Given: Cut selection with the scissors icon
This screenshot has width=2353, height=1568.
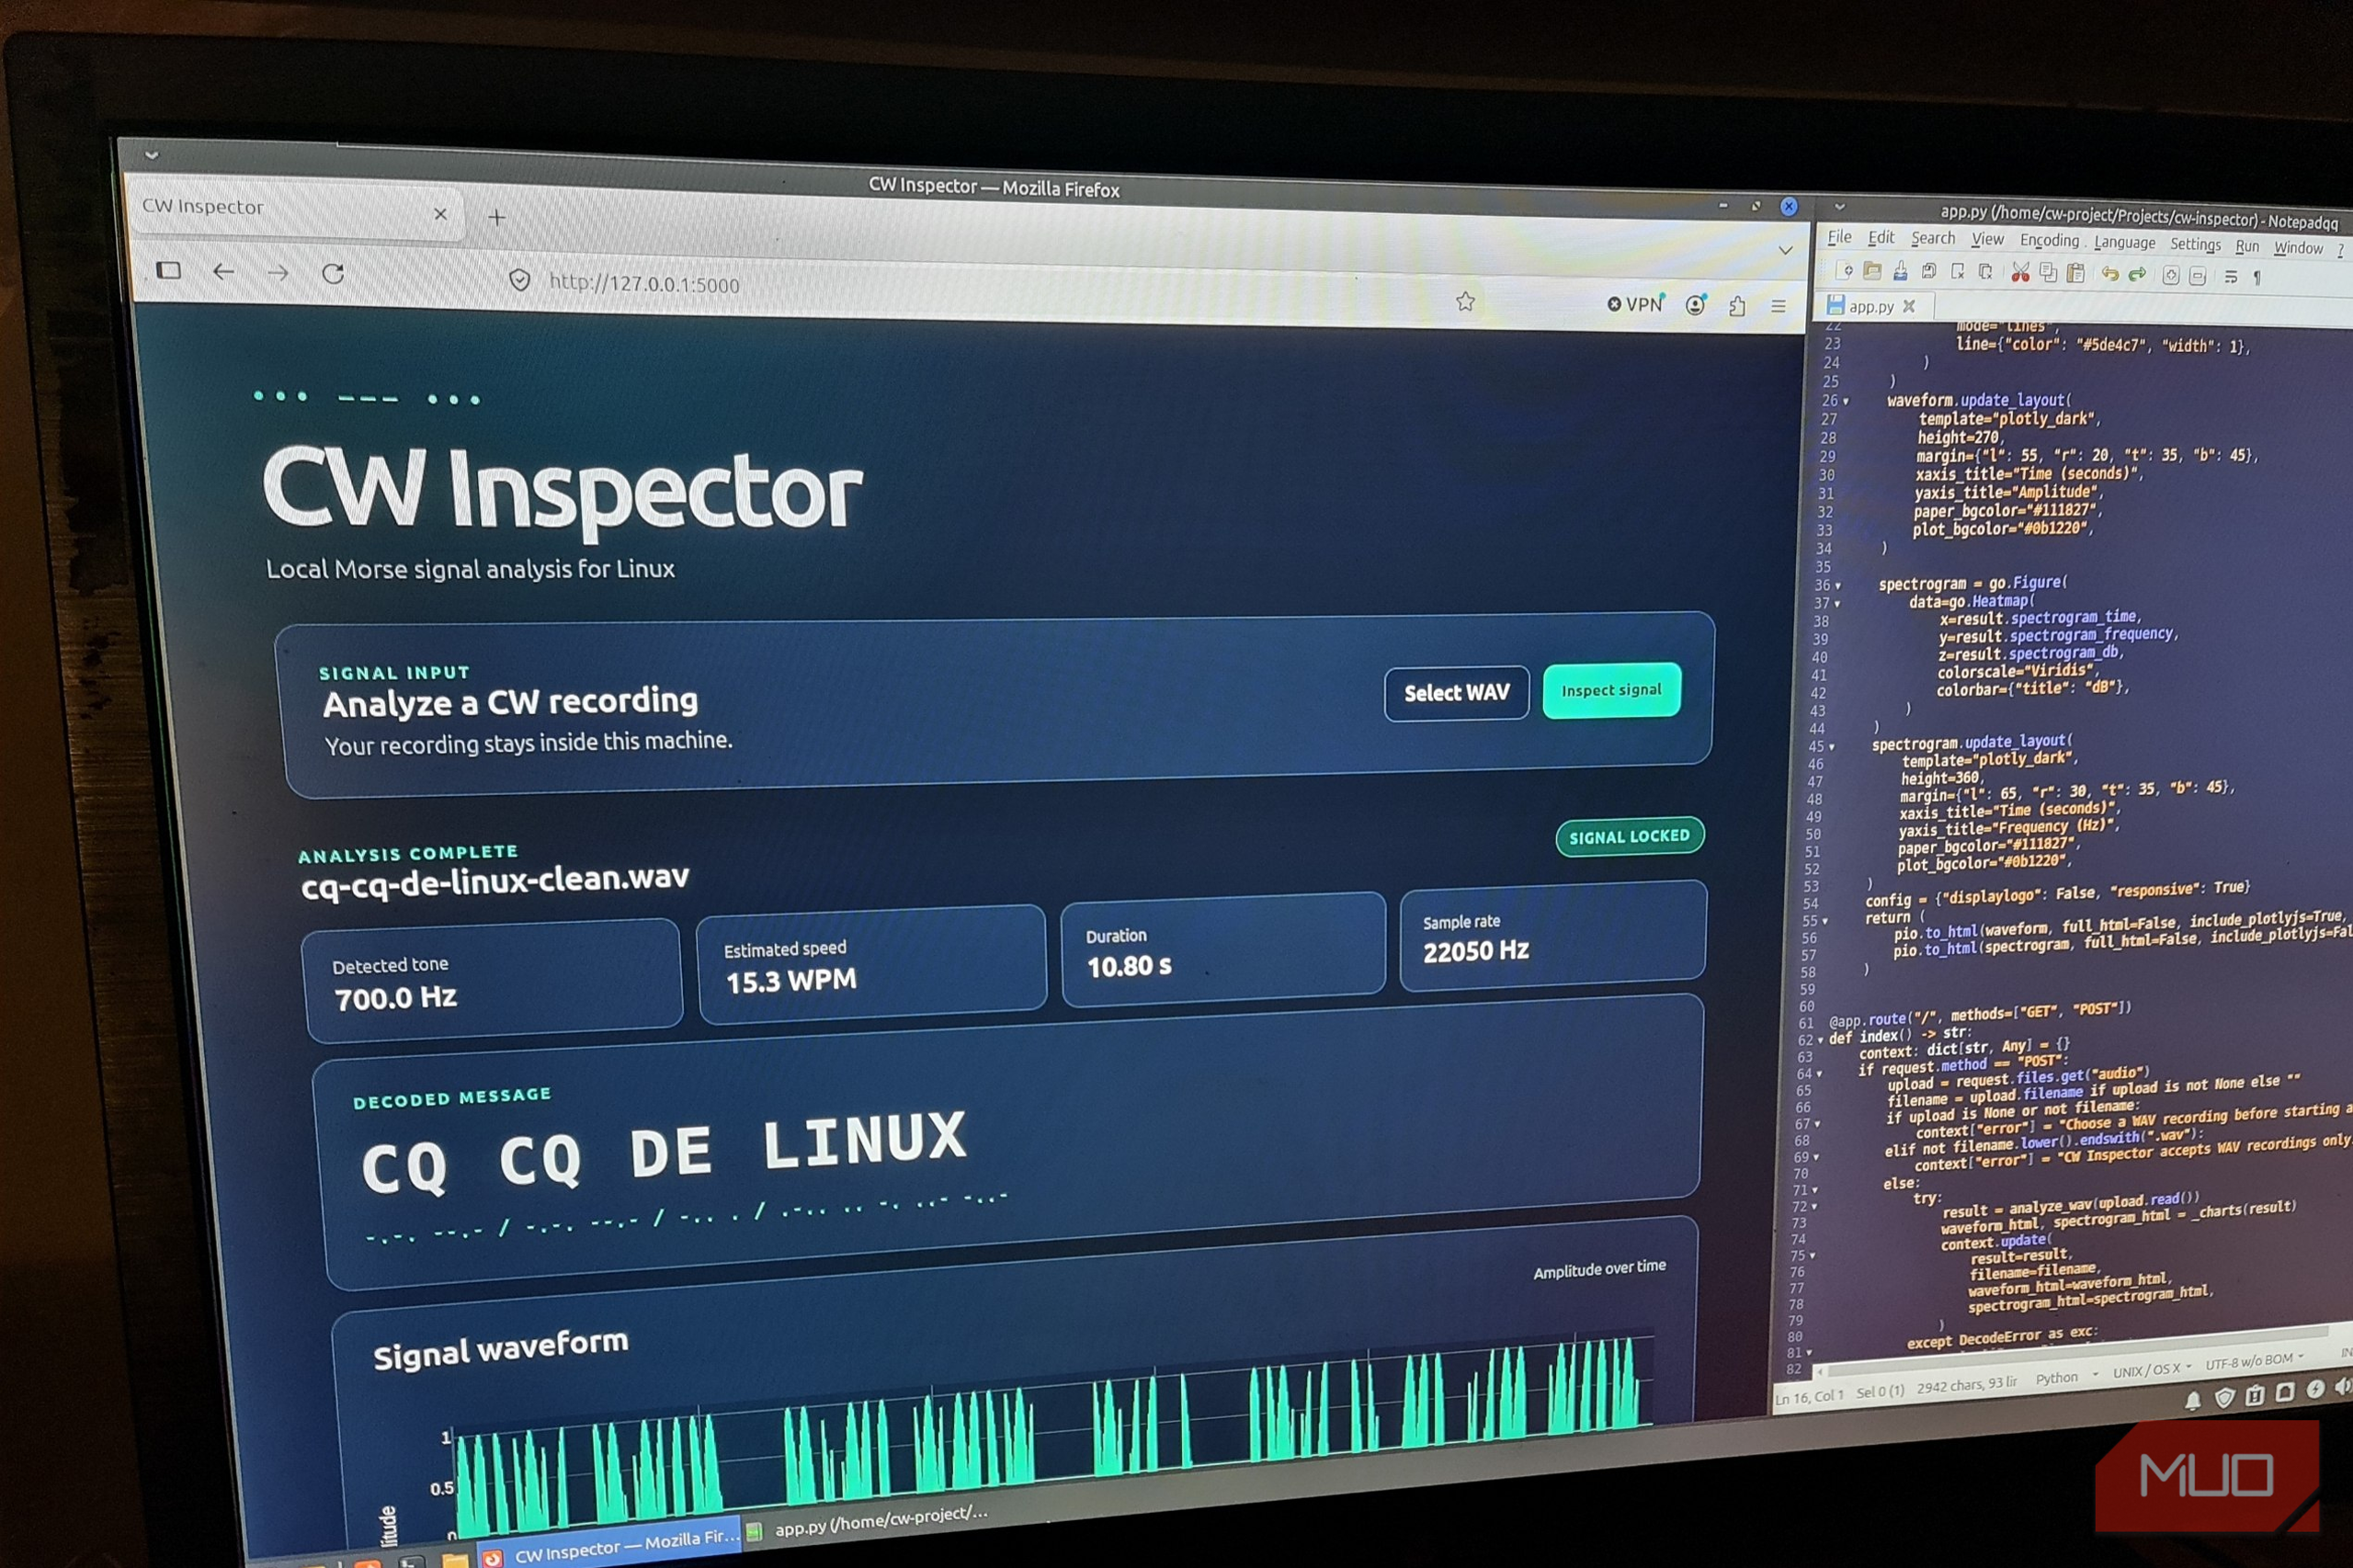Looking at the screenshot, I should 2021,273.
